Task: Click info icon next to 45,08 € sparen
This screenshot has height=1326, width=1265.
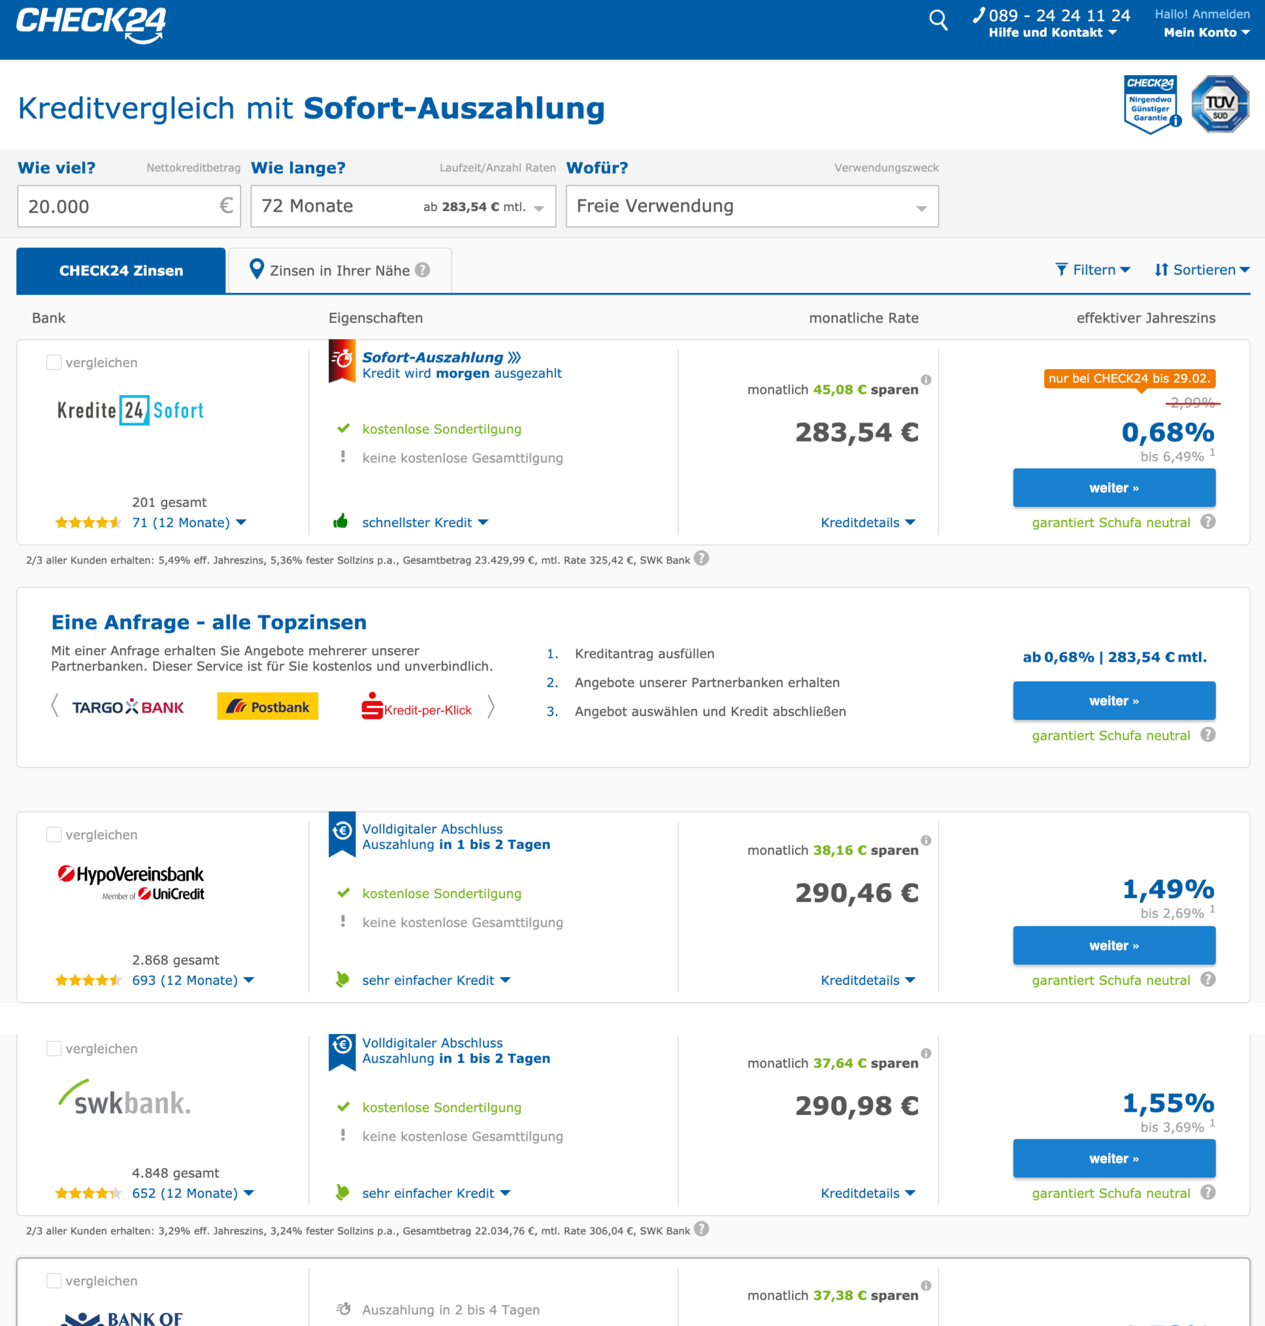Action: point(926,380)
